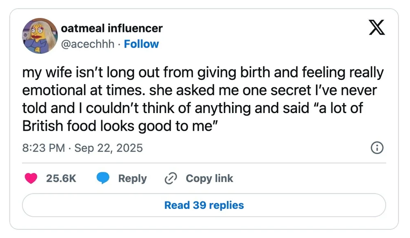The height and width of the screenshot is (238, 410).
Task: Click the tweet's first line about wife
Action: [203, 73]
